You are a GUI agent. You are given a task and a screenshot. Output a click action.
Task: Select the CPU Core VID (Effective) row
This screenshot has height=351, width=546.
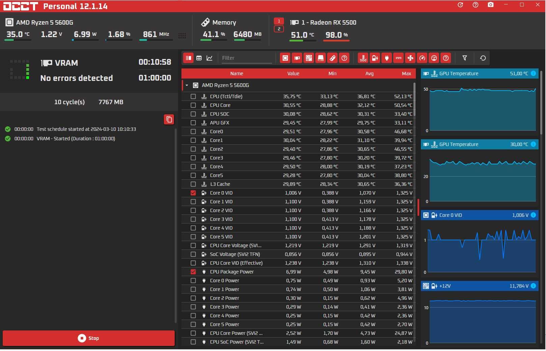click(298, 263)
